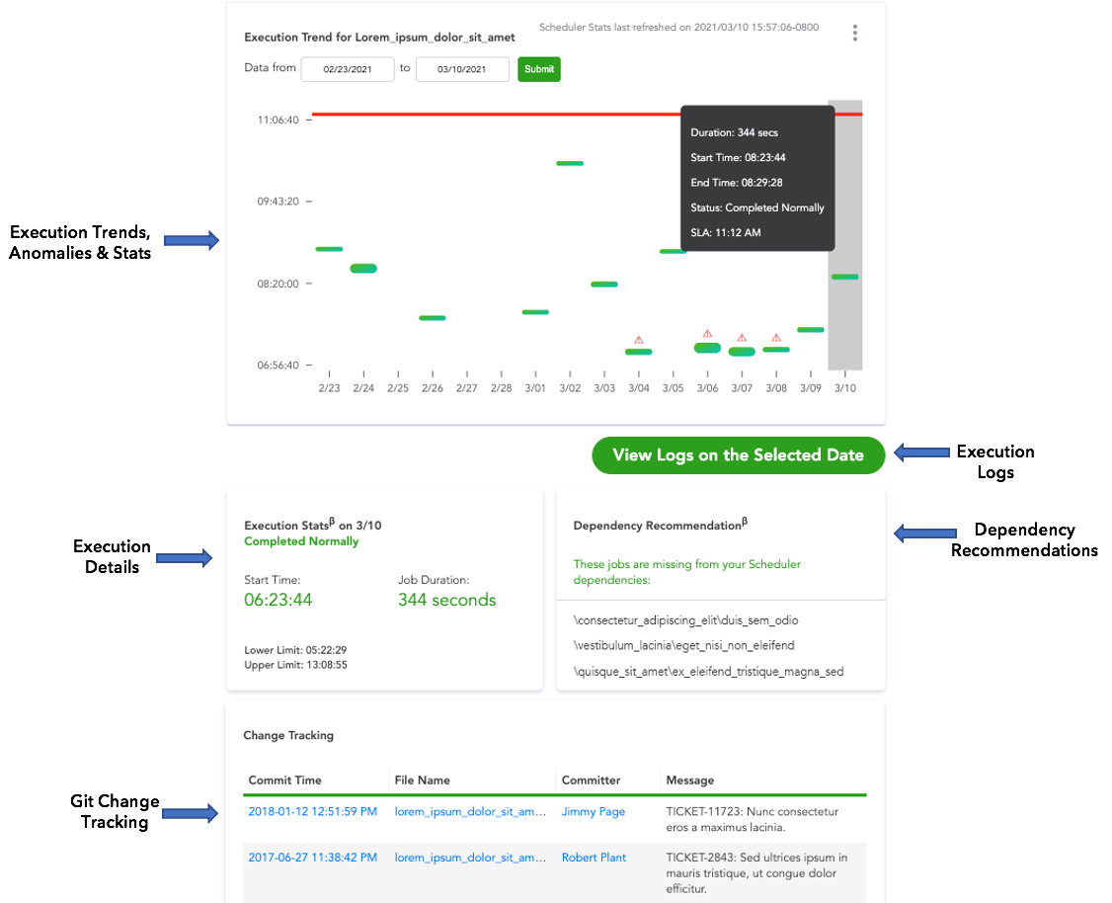The width and height of the screenshot is (1112, 903).
Task: Select the anomaly warning icon on 3/07
Action: point(742,338)
